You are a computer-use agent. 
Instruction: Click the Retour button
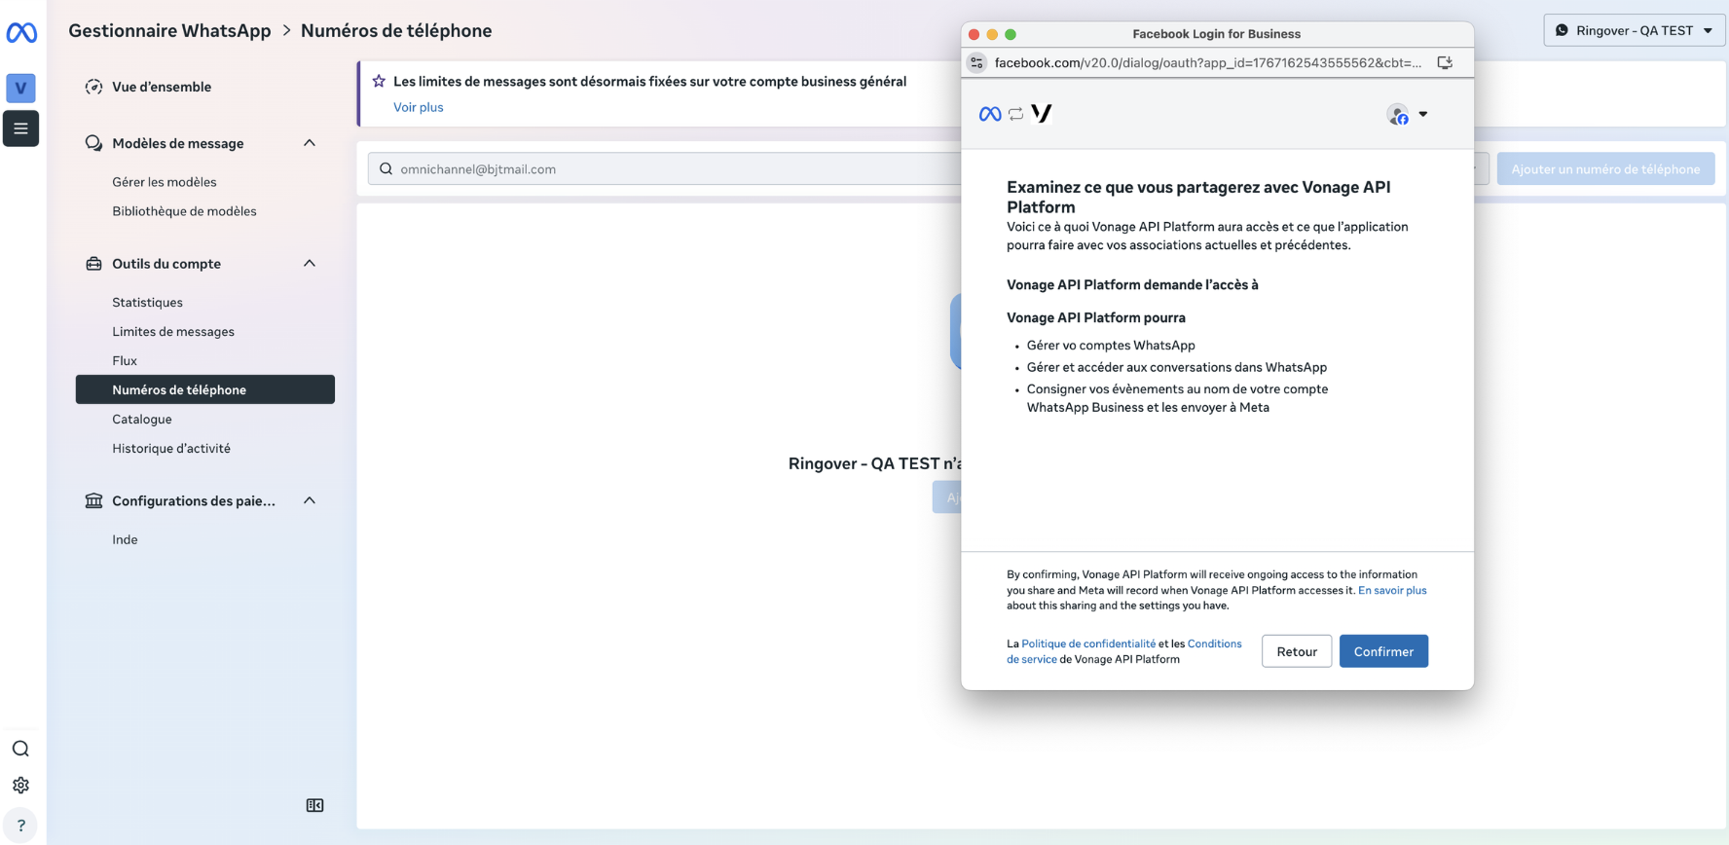(x=1296, y=651)
